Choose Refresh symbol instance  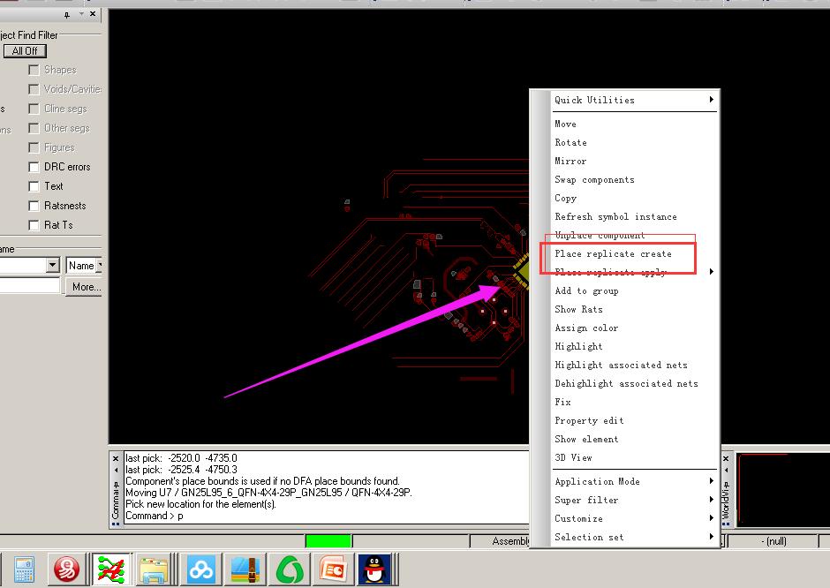[x=634, y=216]
